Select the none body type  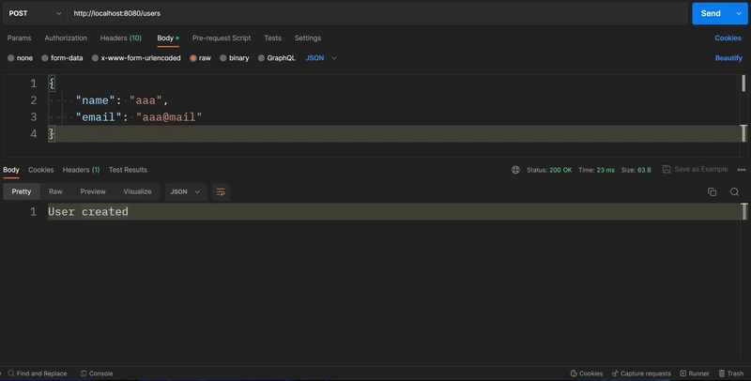point(20,58)
